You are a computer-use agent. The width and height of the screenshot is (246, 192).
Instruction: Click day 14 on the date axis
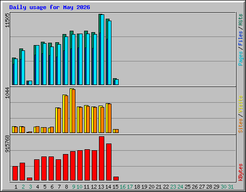(108, 187)
